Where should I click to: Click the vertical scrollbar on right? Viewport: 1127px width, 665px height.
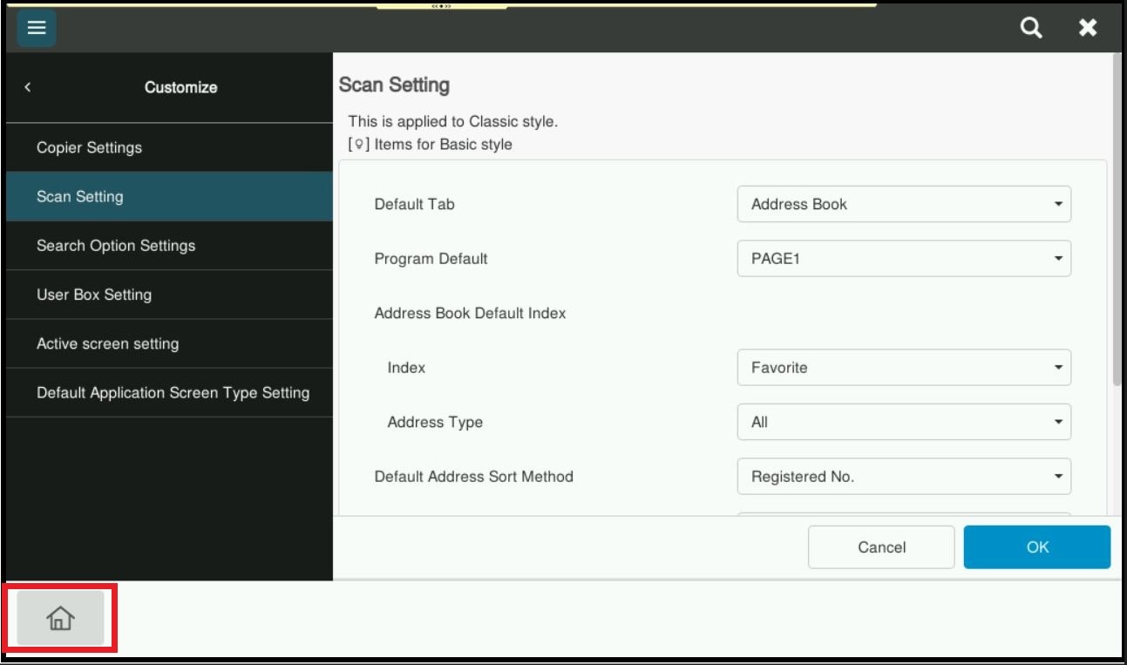coord(1117,218)
